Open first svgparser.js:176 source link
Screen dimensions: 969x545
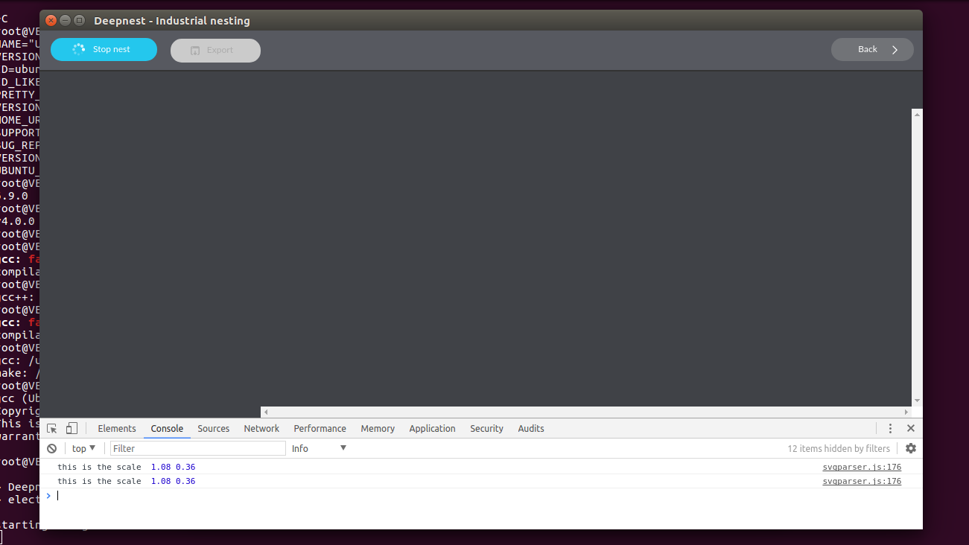click(x=862, y=467)
